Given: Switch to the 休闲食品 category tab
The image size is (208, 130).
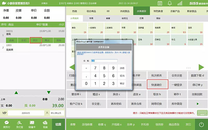Looking at the screenshot, I should [x=125, y=11].
